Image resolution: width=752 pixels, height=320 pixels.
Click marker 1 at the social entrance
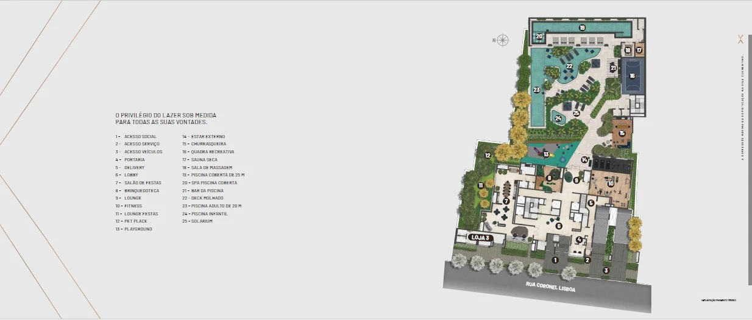click(x=555, y=260)
